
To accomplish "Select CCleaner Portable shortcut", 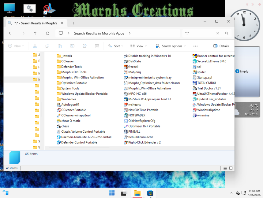I will (71, 110).
